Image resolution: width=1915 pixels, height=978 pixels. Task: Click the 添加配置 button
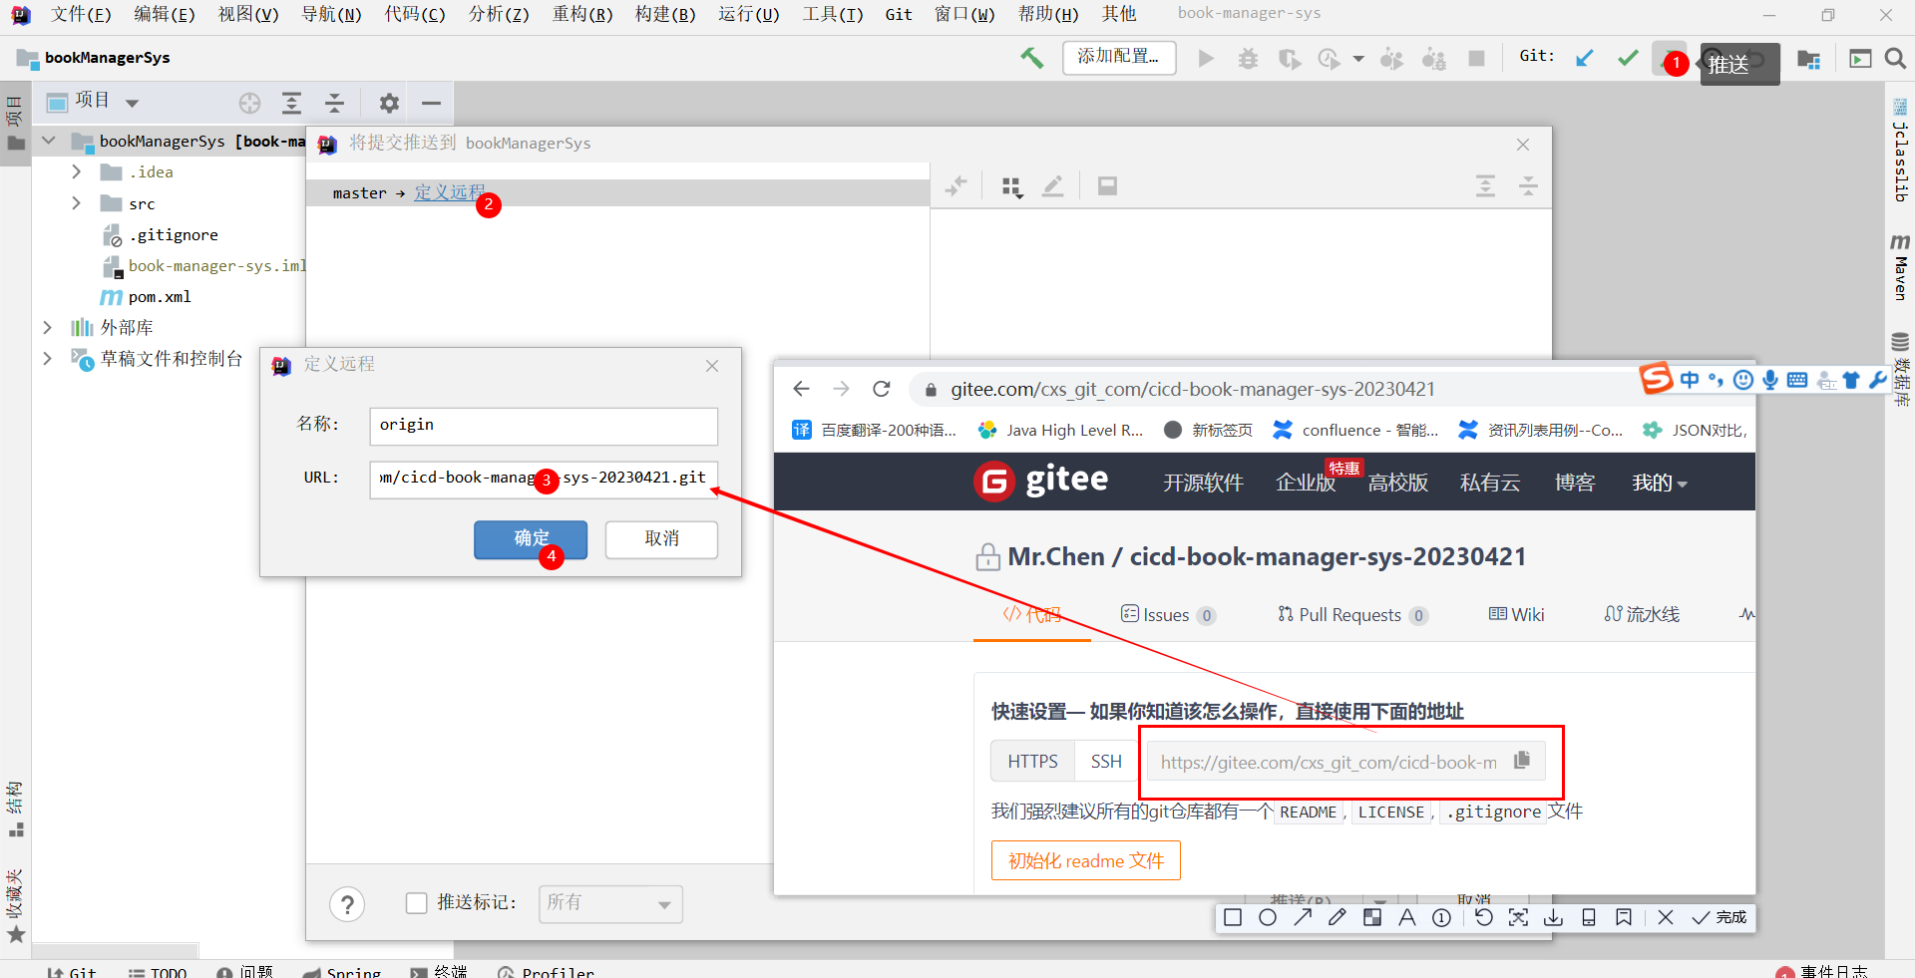(x=1119, y=58)
